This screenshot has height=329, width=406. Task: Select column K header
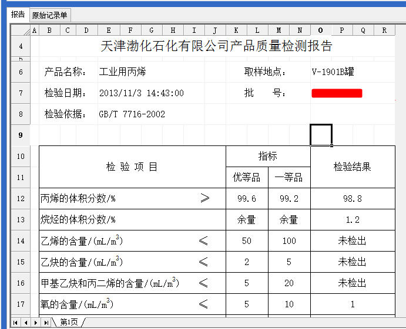point(236,30)
